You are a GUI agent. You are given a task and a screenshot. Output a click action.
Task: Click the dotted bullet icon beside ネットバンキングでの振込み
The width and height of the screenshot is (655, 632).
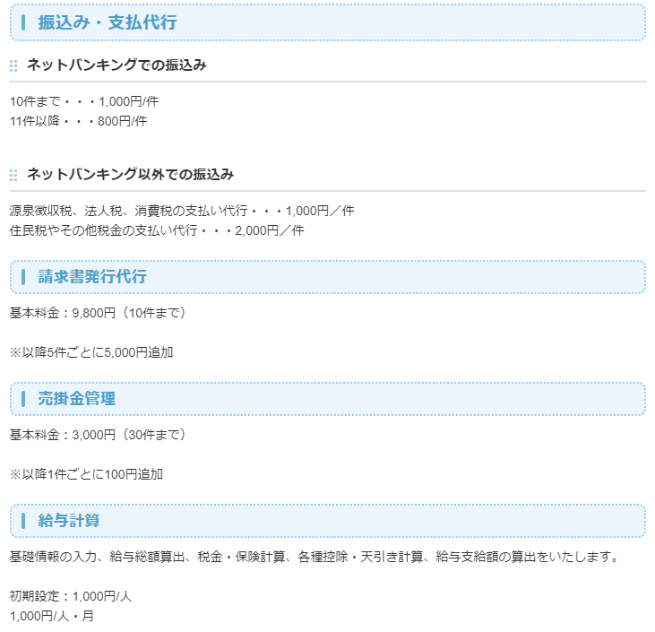(13, 65)
